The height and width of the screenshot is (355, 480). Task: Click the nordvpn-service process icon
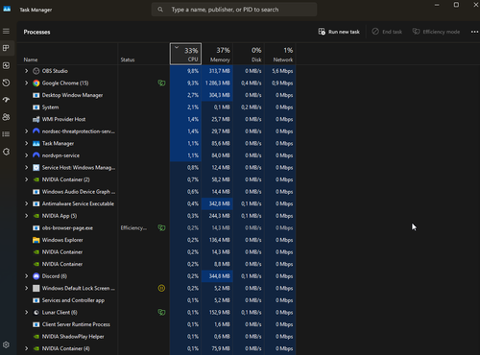coord(36,155)
